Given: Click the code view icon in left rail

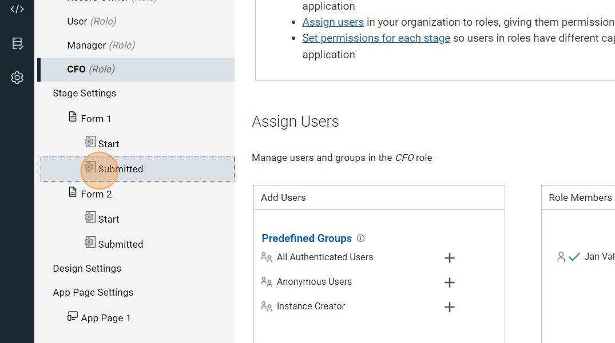Looking at the screenshot, I should [17, 9].
